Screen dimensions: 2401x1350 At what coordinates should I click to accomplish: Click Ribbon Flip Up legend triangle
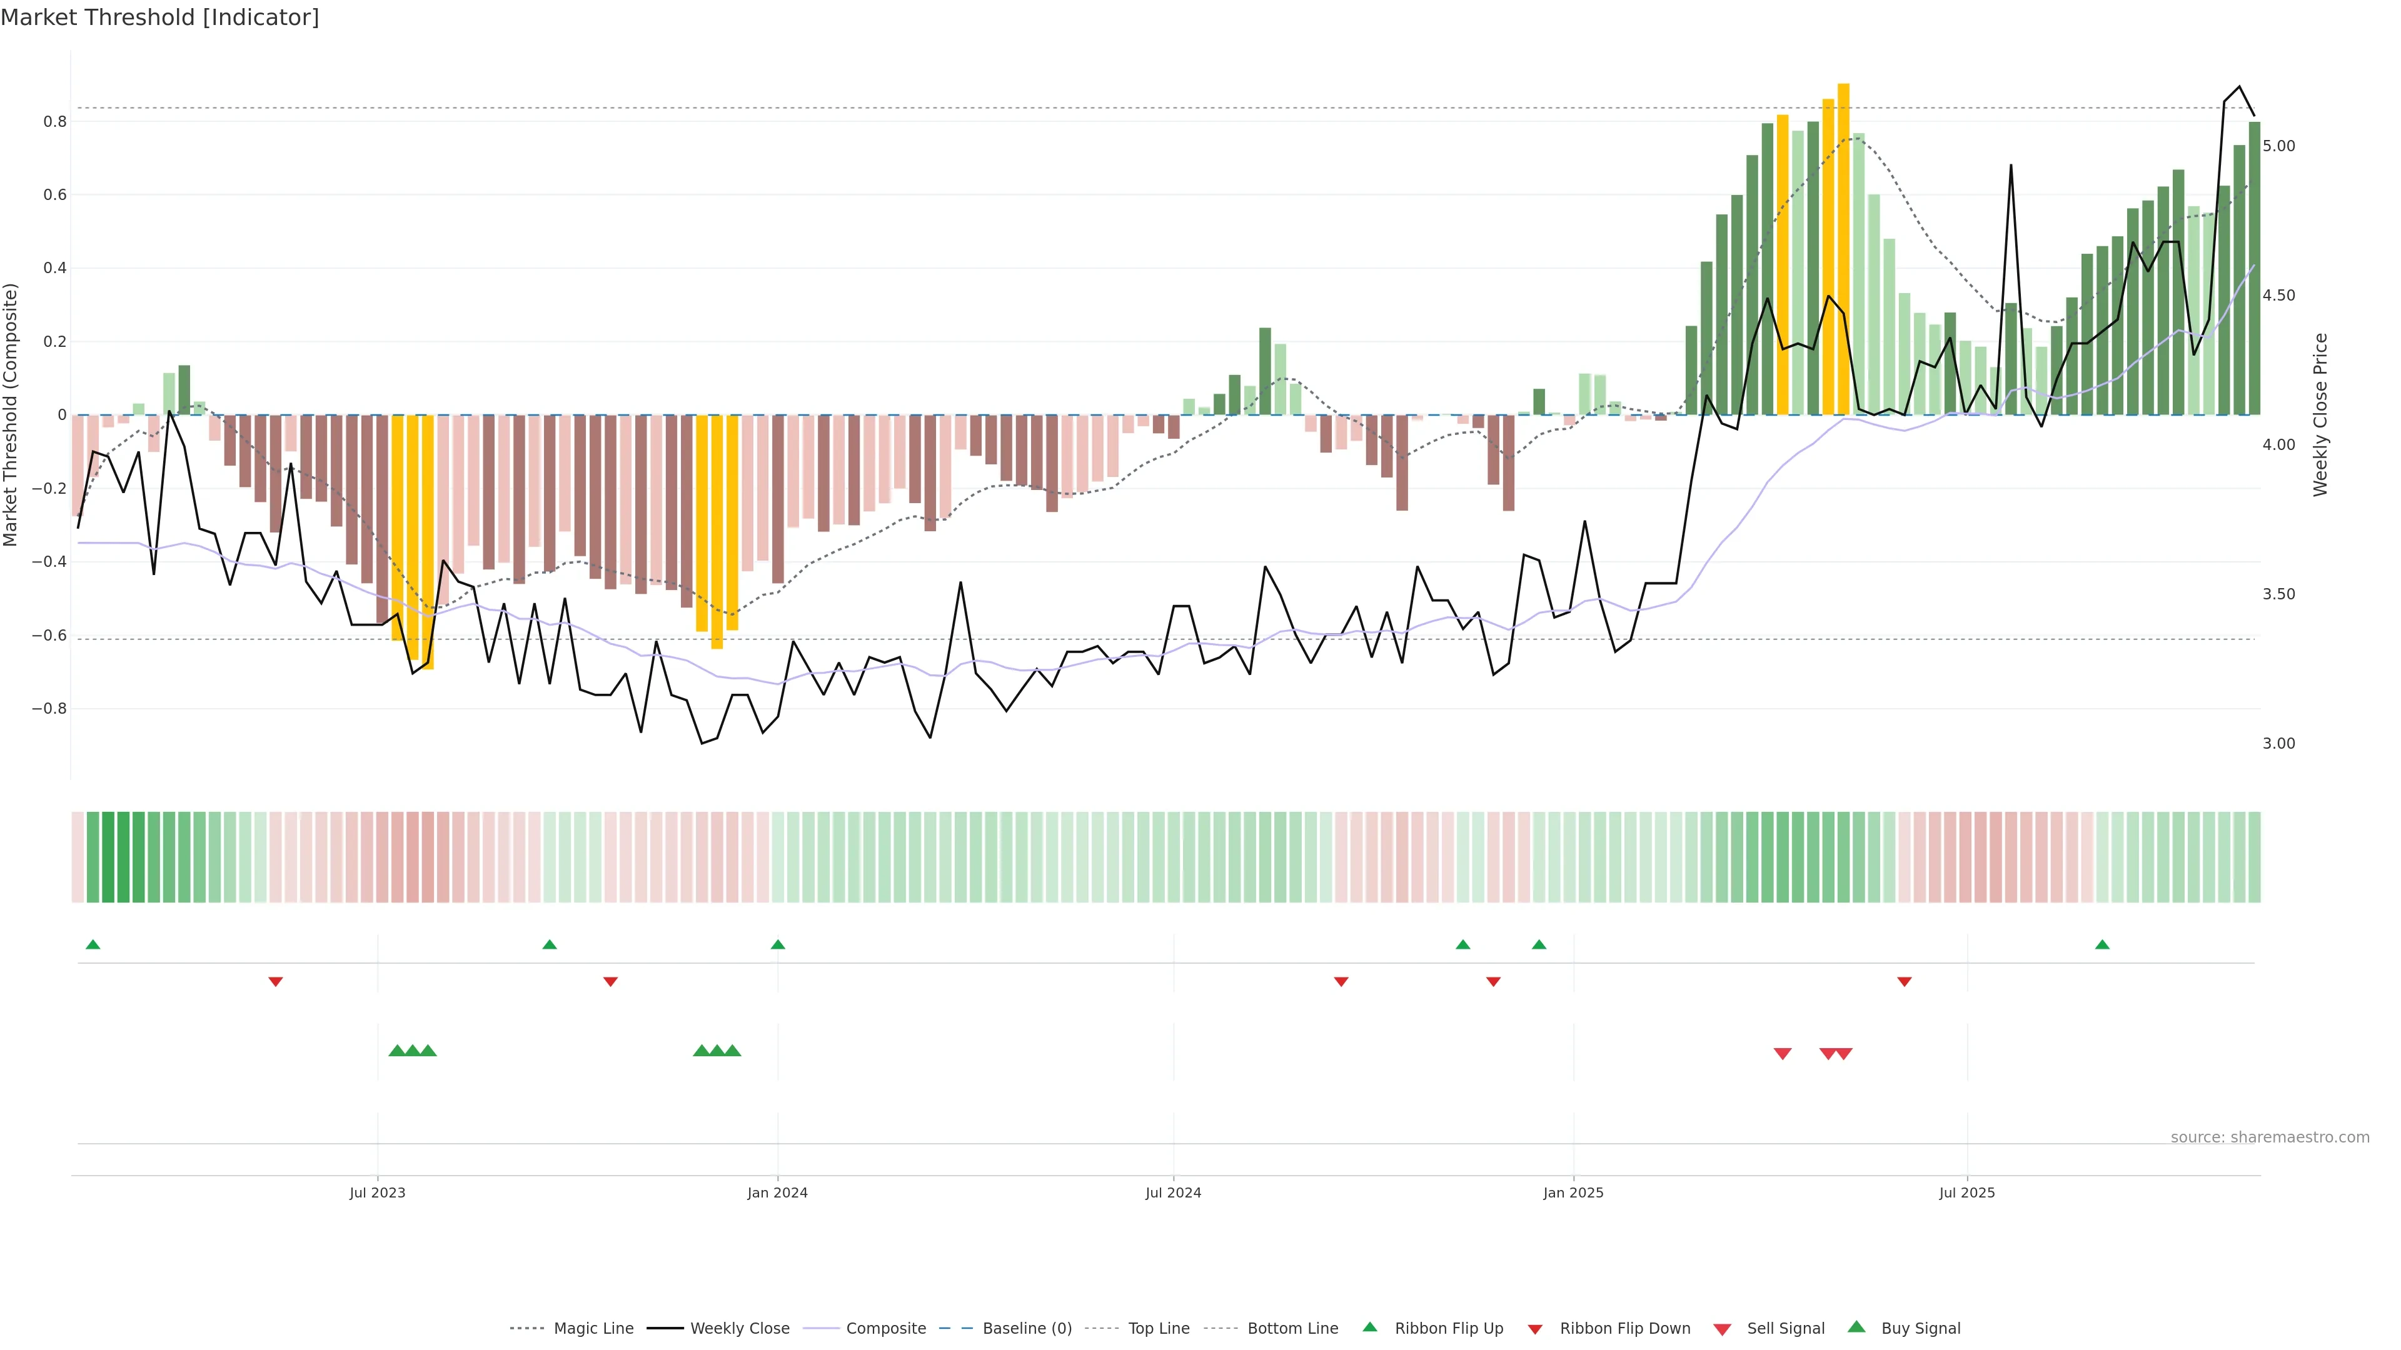click(1369, 1327)
